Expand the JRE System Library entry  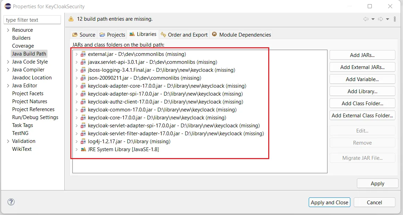point(77,149)
